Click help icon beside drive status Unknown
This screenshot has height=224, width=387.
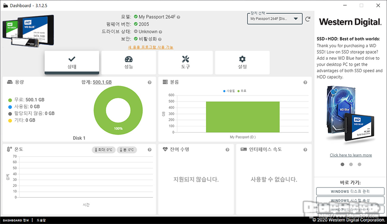pos(160,32)
